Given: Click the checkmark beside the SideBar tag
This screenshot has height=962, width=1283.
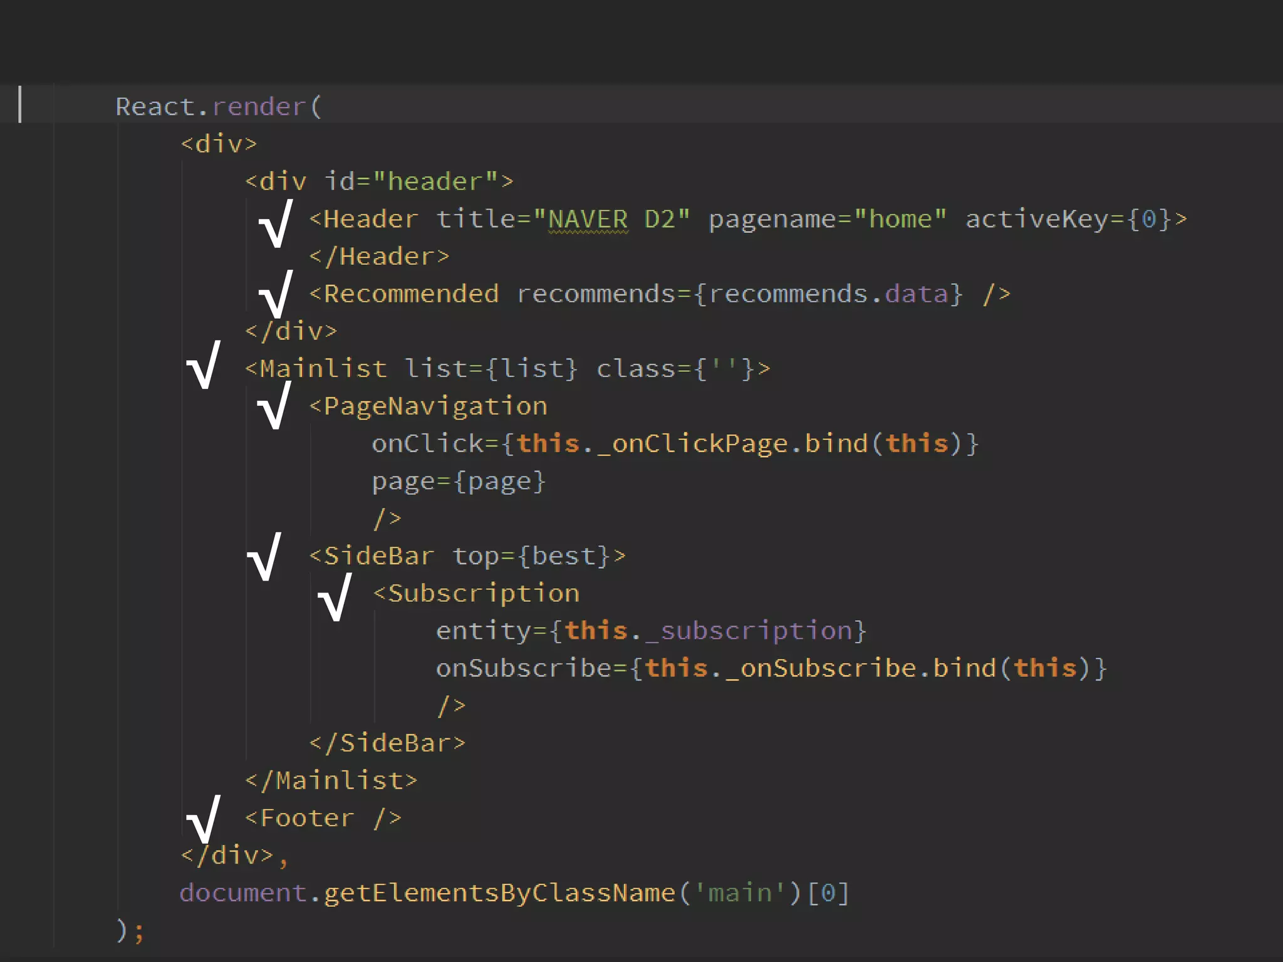Looking at the screenshot, I should [x=264, y=557].
